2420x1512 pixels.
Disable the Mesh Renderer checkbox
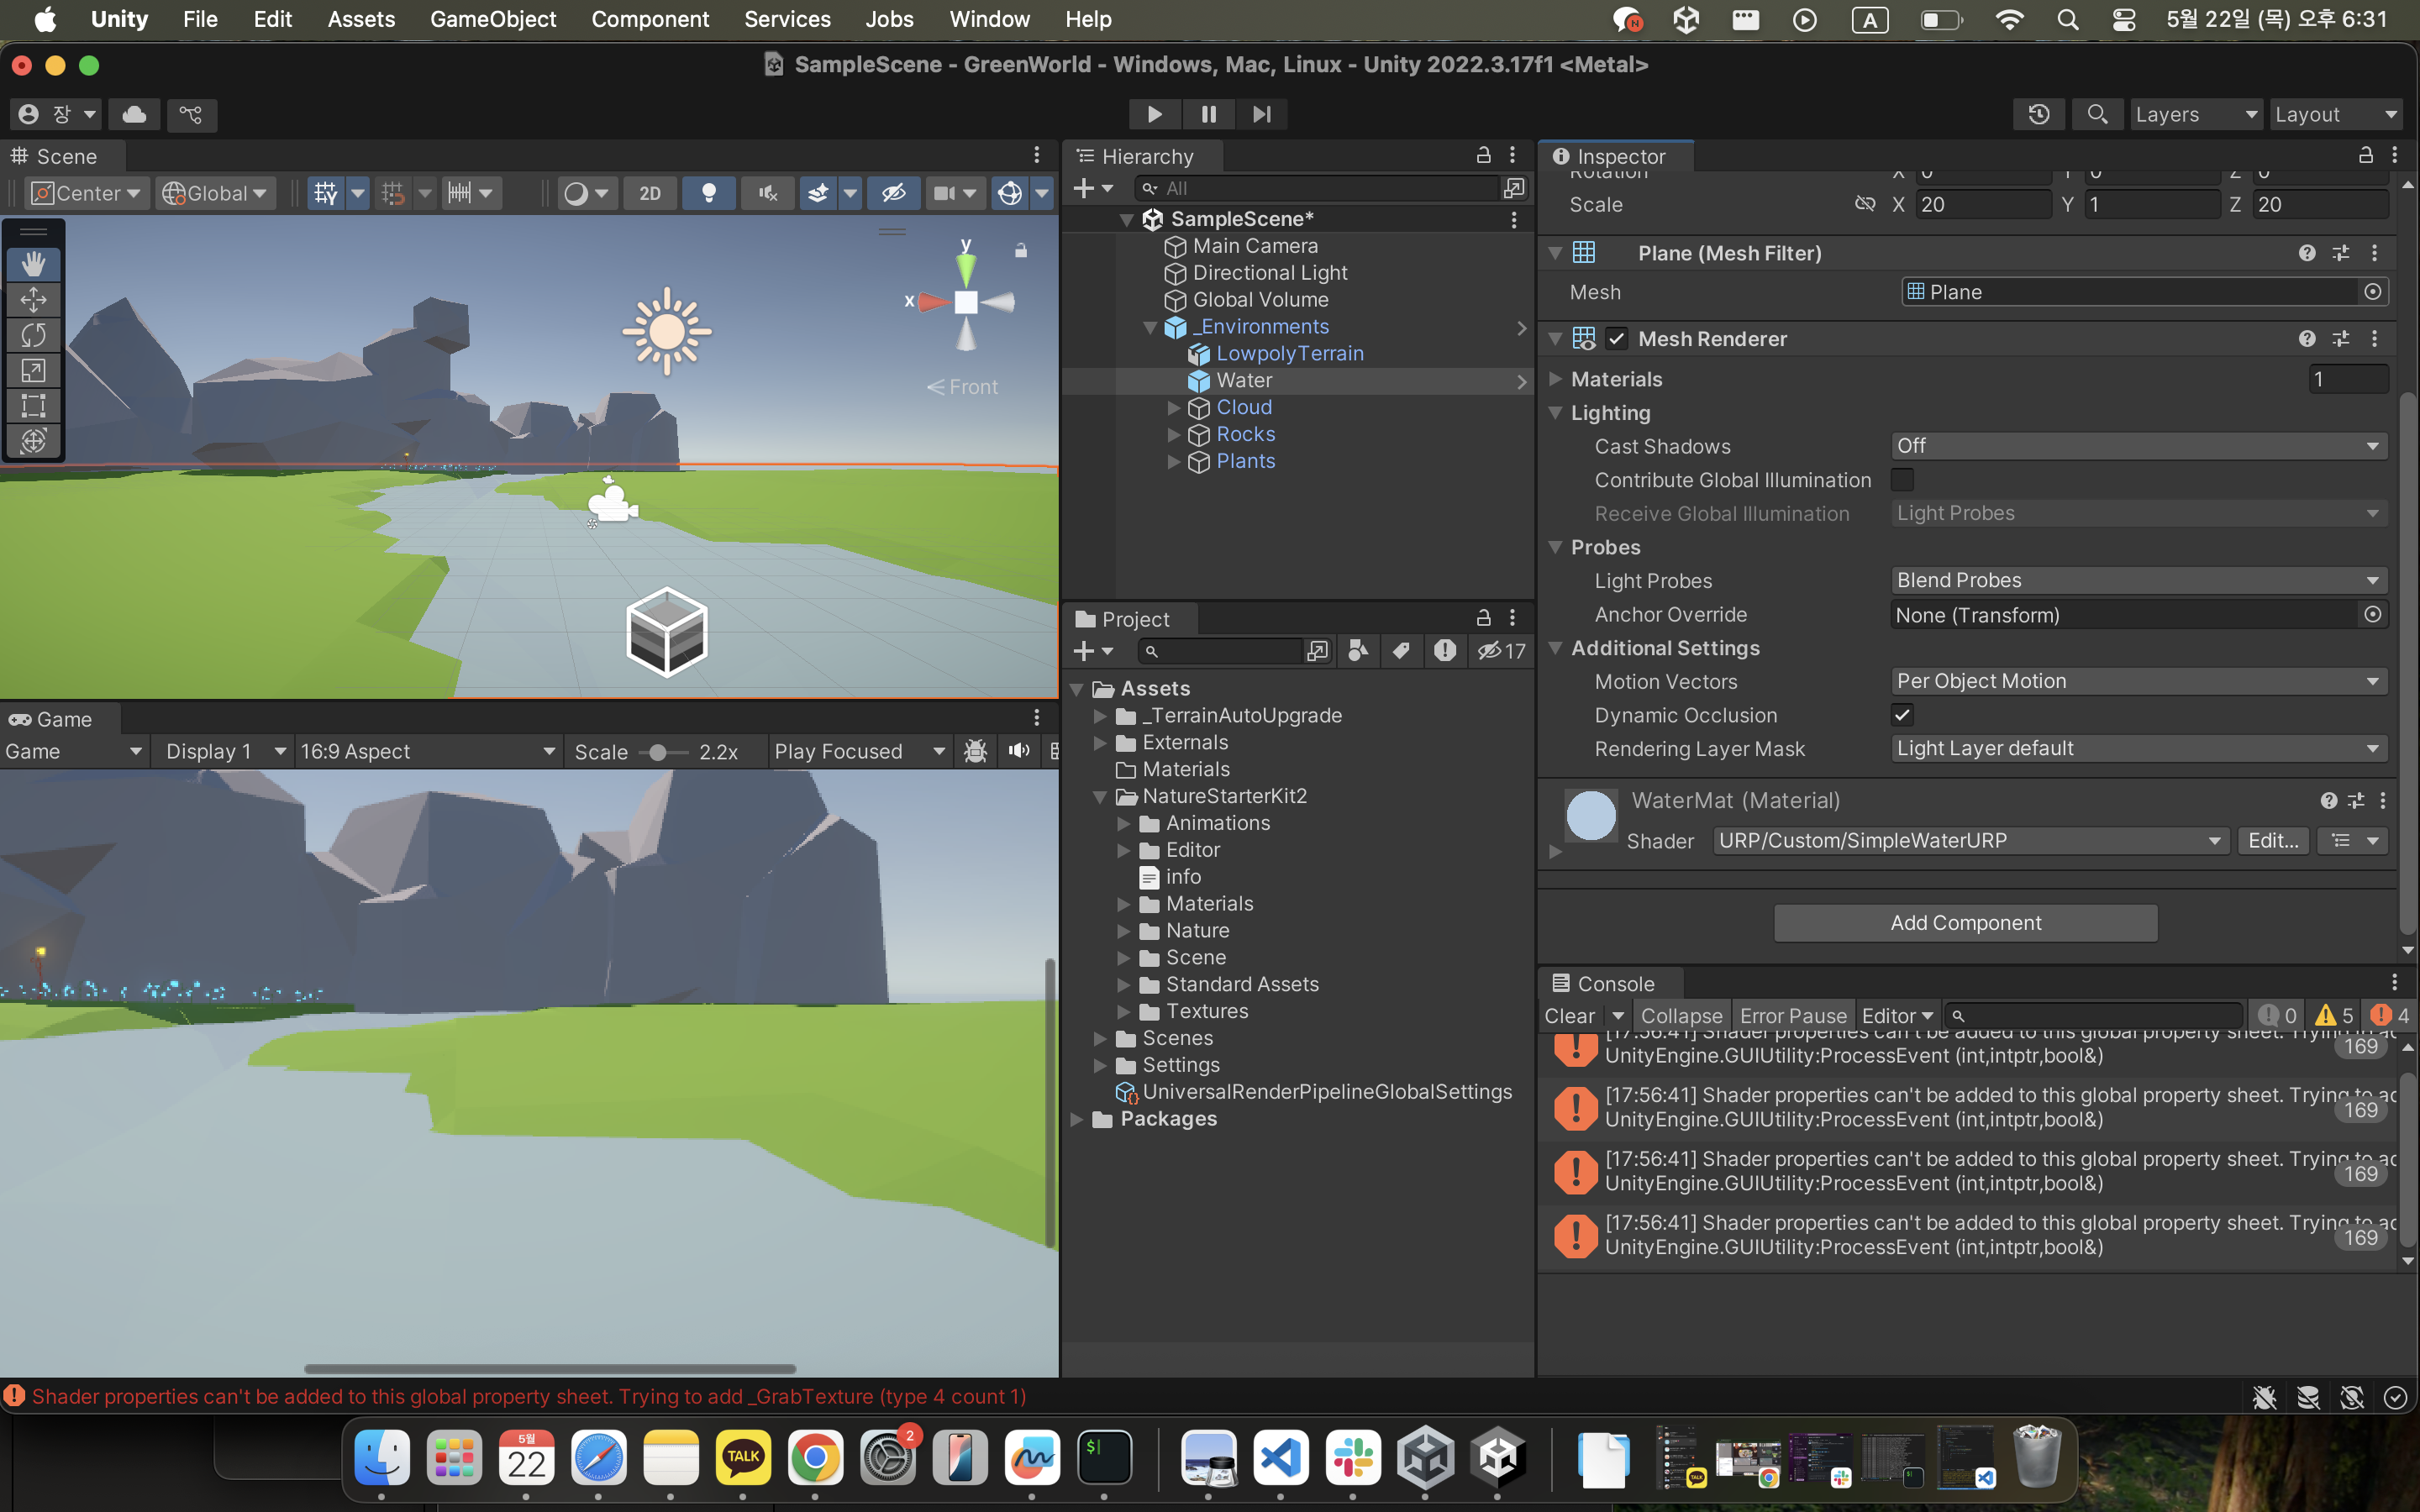[x=1617, y=339]
